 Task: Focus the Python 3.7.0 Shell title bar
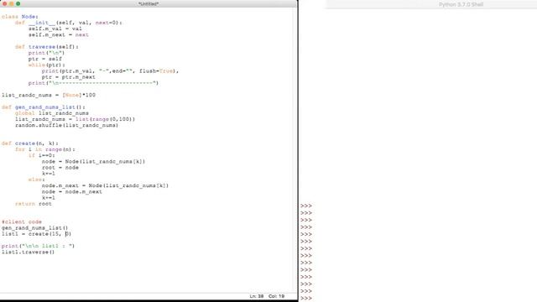[x=461, y=4]
